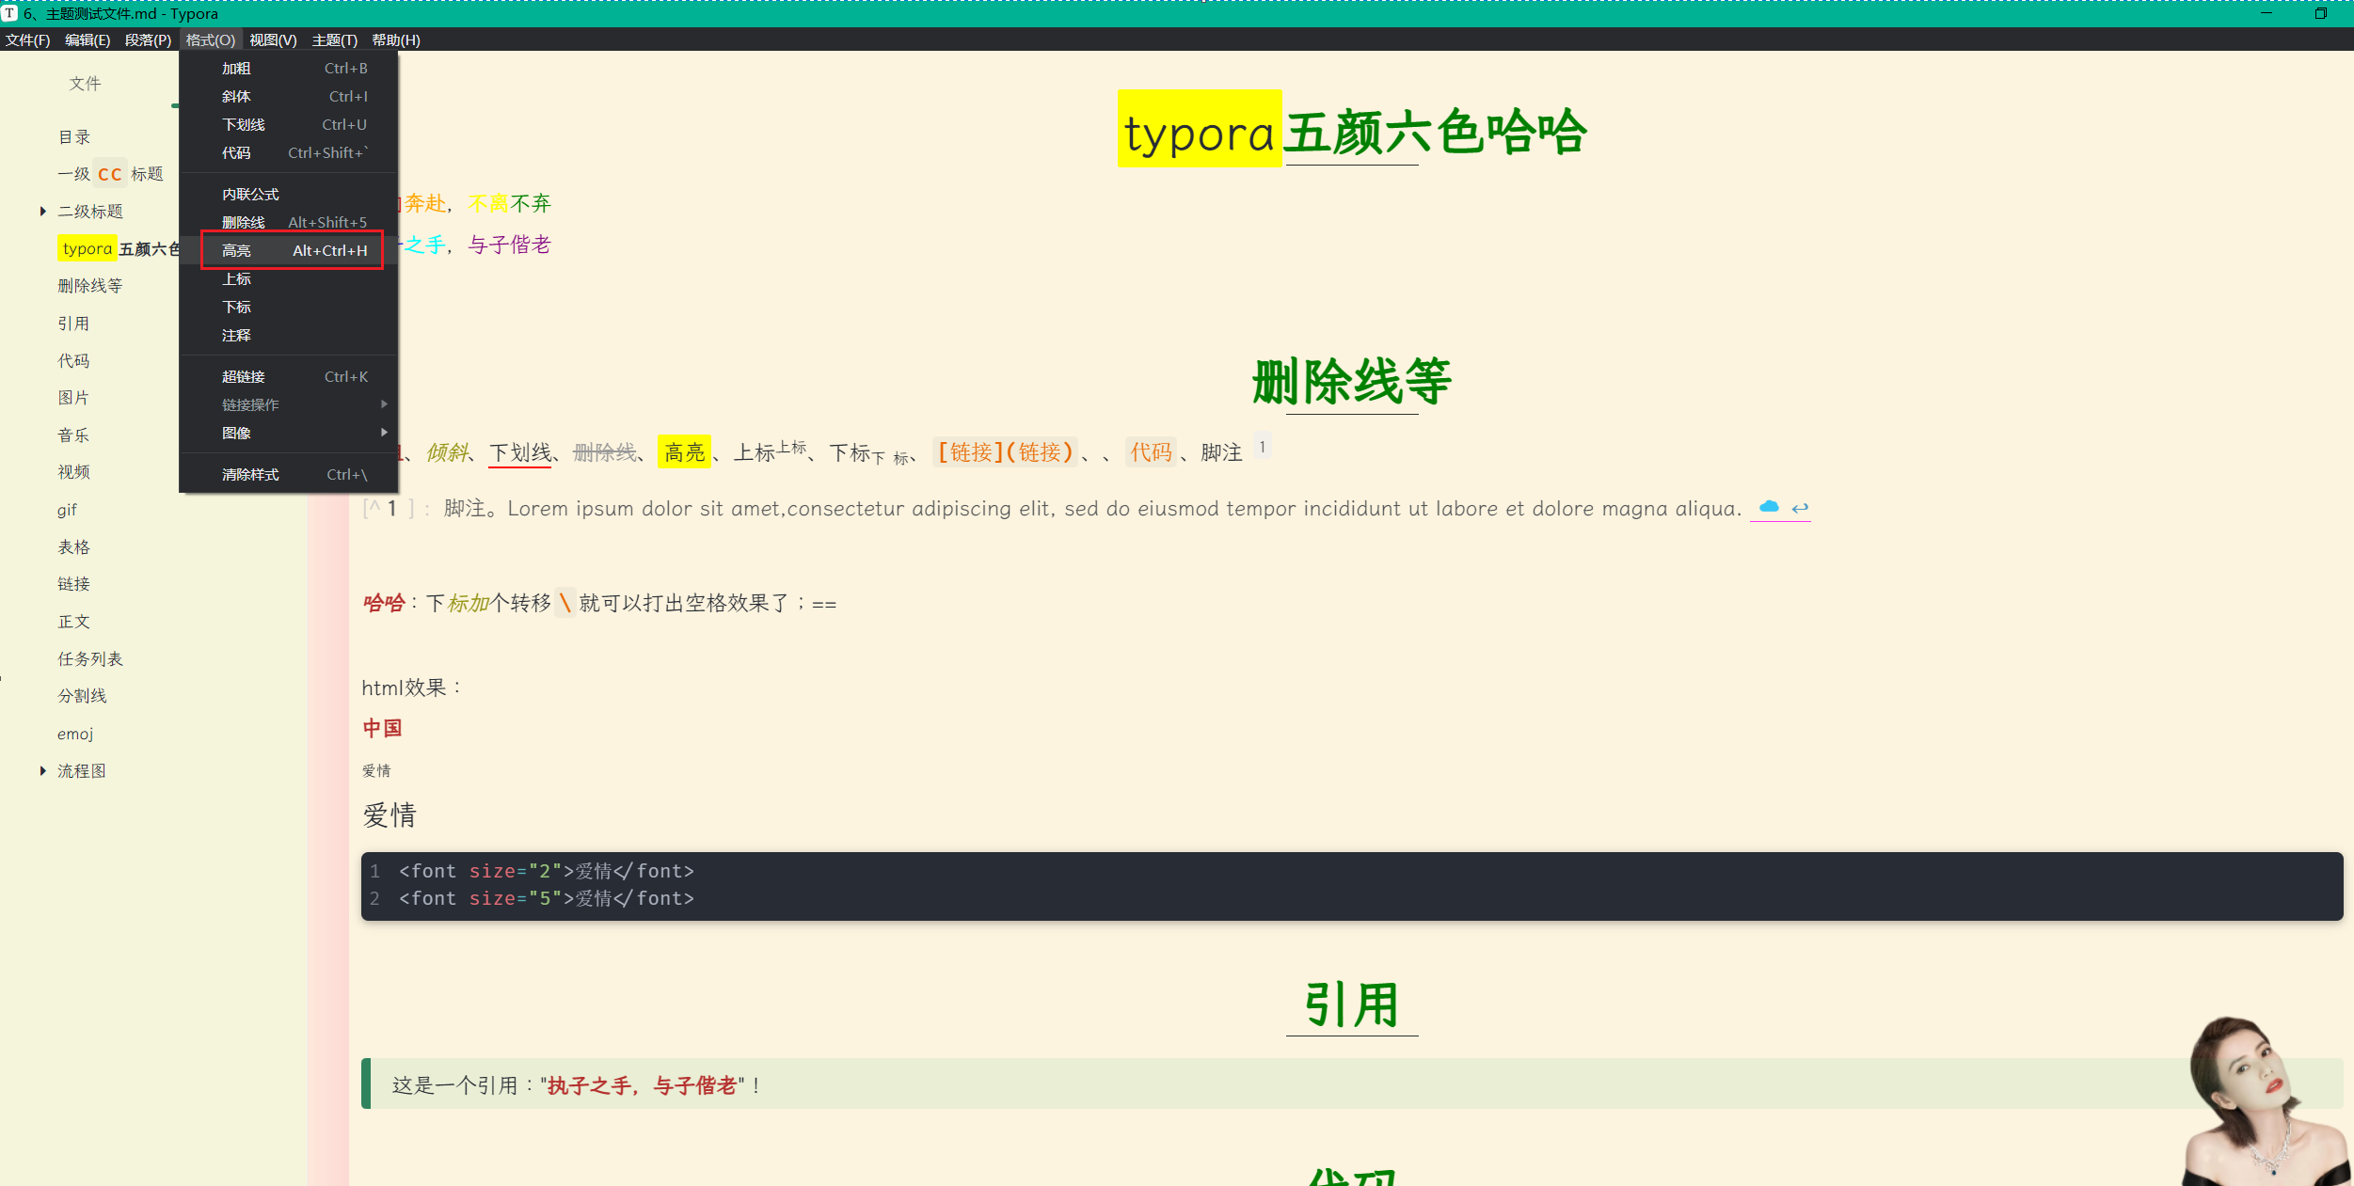This screenshot has width=2354, height=1186.
Task: Click the orange inline 代码 text
Action: (x=1151, y=452)
